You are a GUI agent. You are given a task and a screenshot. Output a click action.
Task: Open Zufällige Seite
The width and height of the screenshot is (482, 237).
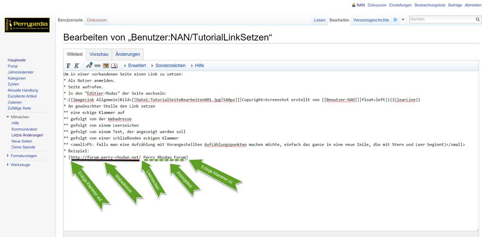[x=19, y=109]
